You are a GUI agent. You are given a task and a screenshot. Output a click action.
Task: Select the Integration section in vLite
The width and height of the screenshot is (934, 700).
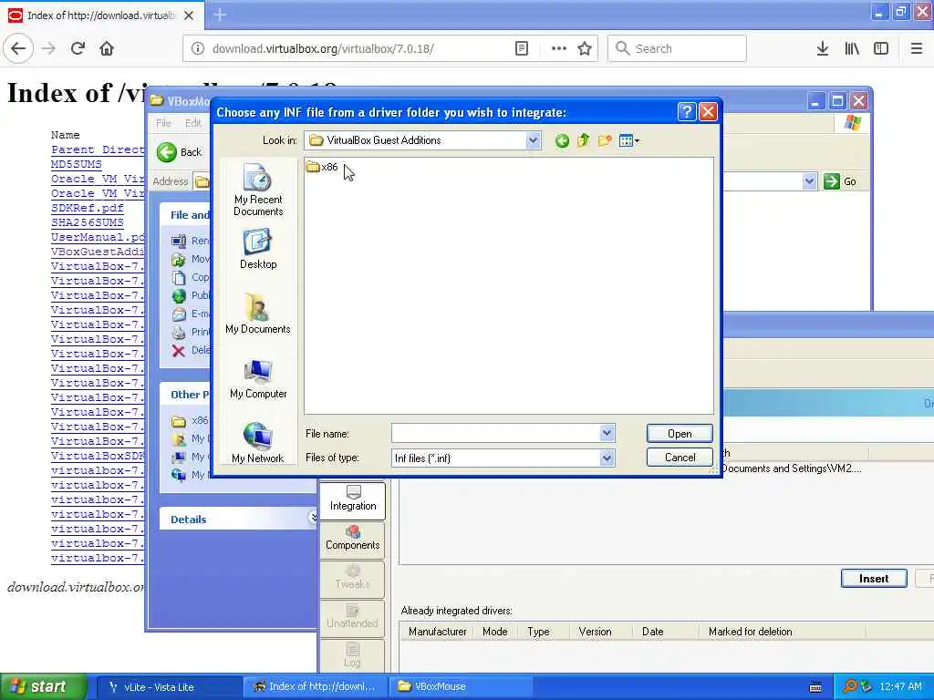click(353, 500)
